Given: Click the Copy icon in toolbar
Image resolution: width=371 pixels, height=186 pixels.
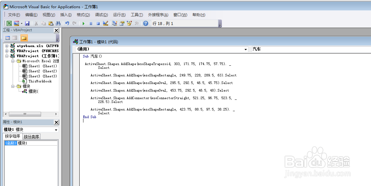Looking at the screenshot, I should 44,23.
